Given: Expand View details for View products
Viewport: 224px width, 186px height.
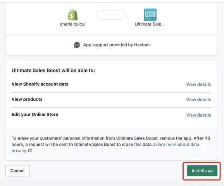Looking at the screenshot, I should point(198,100).
